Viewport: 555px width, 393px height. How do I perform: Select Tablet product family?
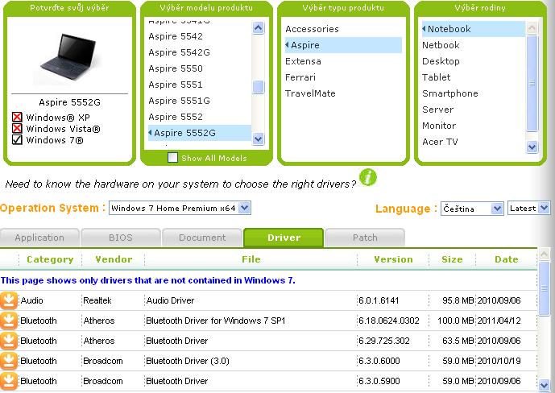point(436,77)
